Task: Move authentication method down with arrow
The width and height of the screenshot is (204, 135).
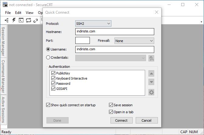Action: 151,82
